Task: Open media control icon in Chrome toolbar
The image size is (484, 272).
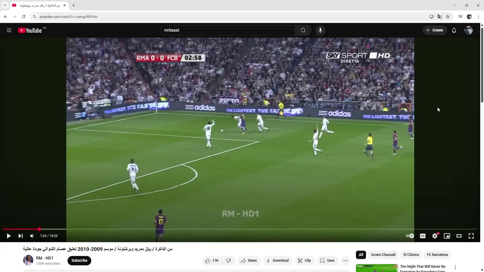Action: click(x=460, y=17)
